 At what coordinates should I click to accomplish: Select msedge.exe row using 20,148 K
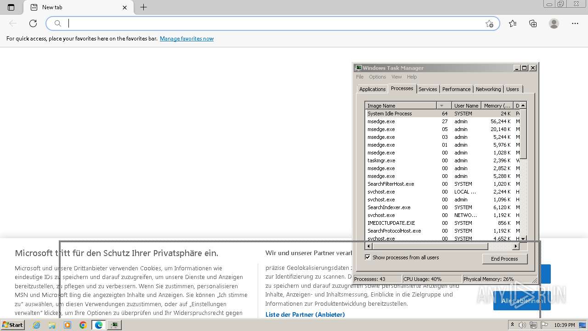tap(443, 129)
